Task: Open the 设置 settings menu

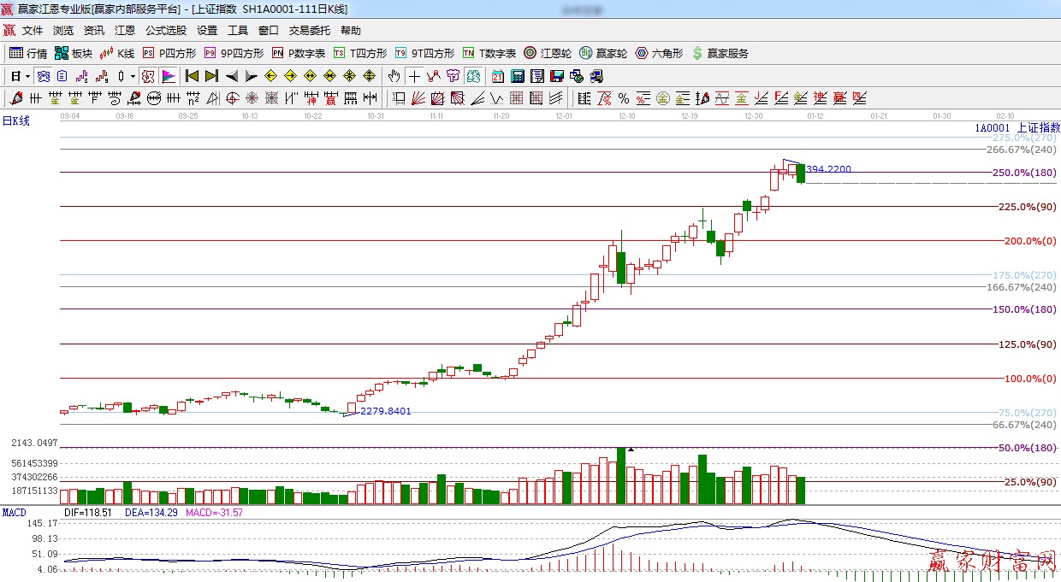Action: point(207,30)
